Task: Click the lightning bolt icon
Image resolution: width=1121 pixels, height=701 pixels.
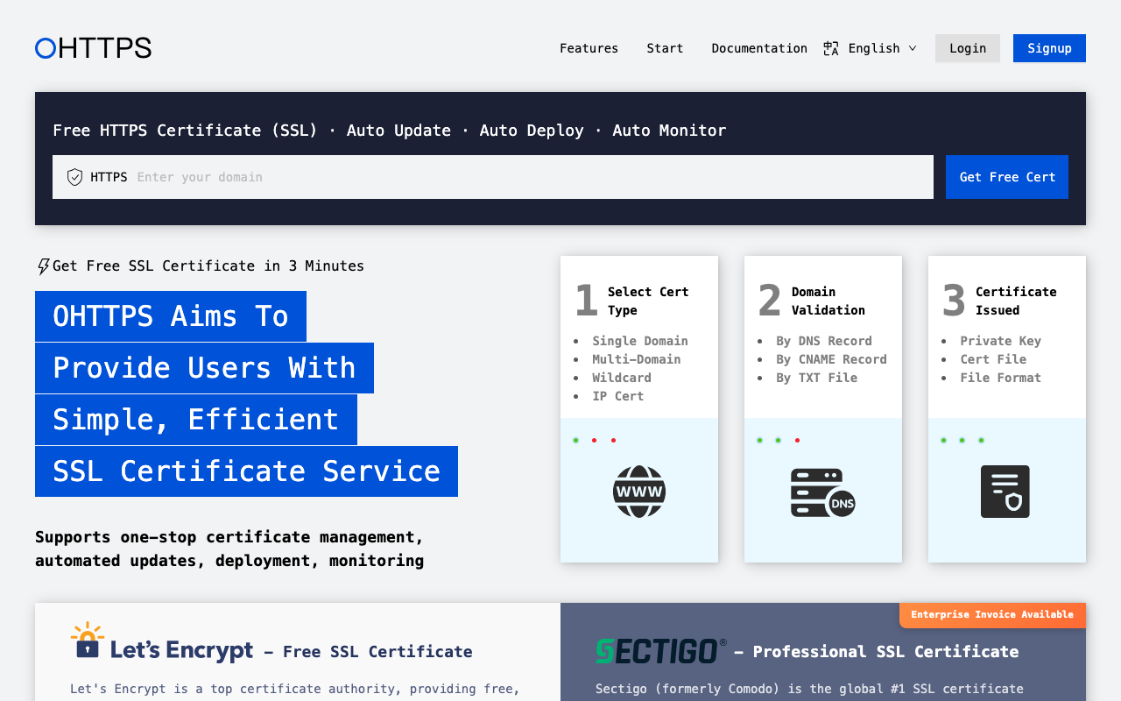Action: pyautogui.click(x=43, y=266)
